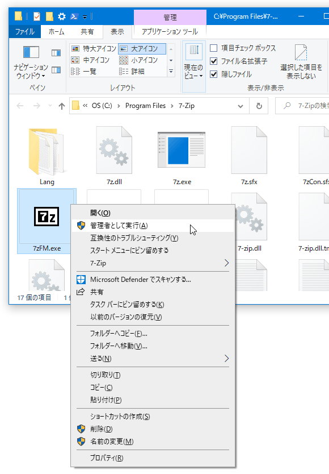Go up one folder level arrow

[62, 106]
